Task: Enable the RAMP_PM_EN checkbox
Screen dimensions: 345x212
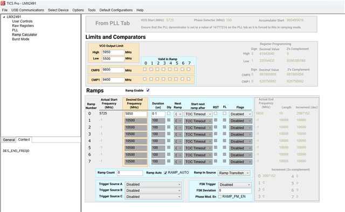Action: 219,196
